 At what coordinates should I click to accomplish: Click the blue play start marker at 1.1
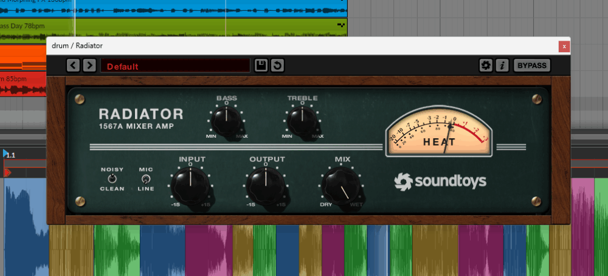(x=5, y=153)
